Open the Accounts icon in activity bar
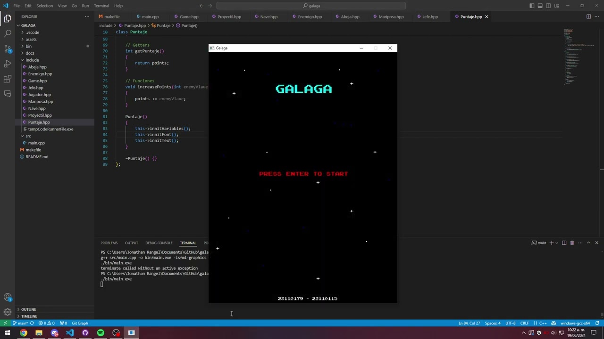 pos(8,297)
